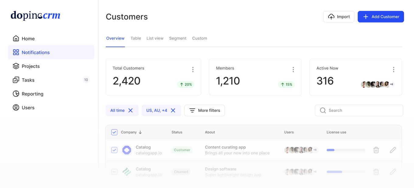414x188 pixels.
Task: Switch to the Overview tab
Action: [115, 38]
